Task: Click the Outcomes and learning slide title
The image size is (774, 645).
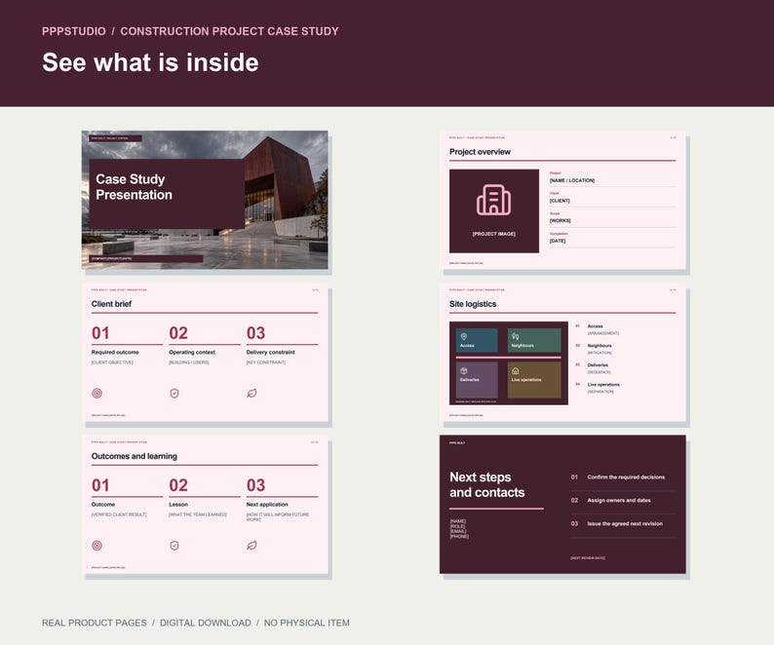Action: (x=135, y=456)
